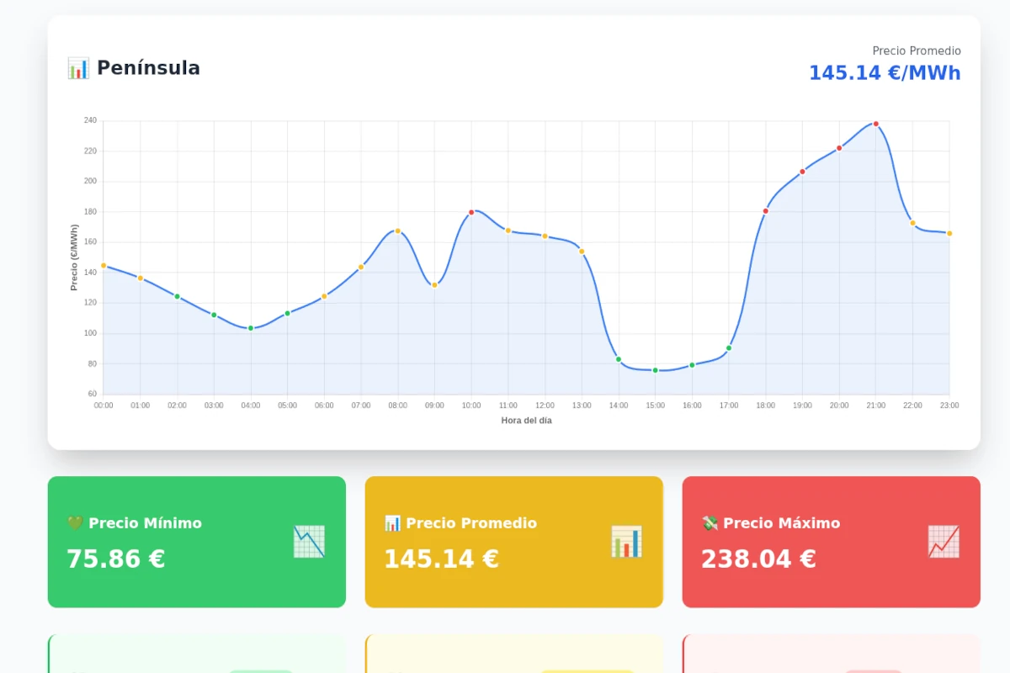1010x673 pixels.
Task: Select the 17:00 green data point
Action: [x=729, y=348]
